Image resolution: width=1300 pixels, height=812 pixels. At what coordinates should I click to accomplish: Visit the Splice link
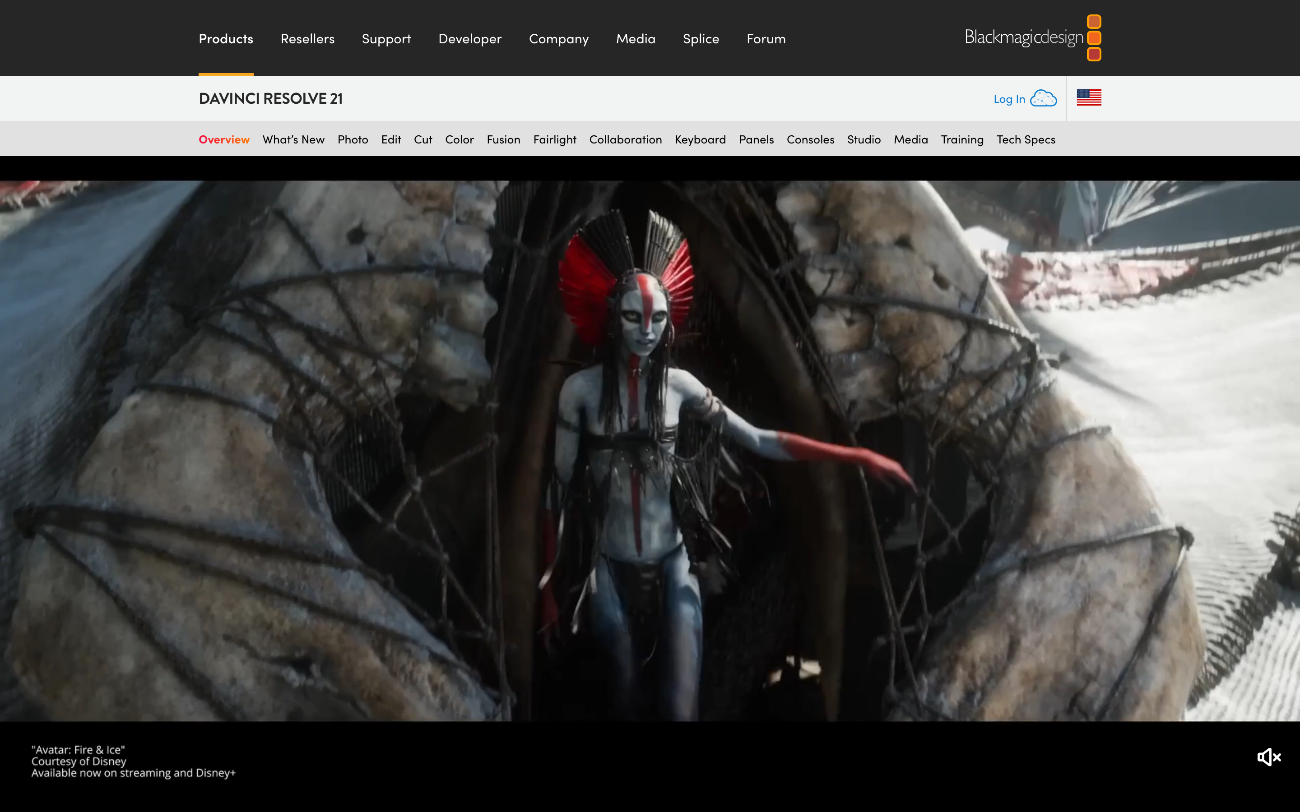[701, 39]
